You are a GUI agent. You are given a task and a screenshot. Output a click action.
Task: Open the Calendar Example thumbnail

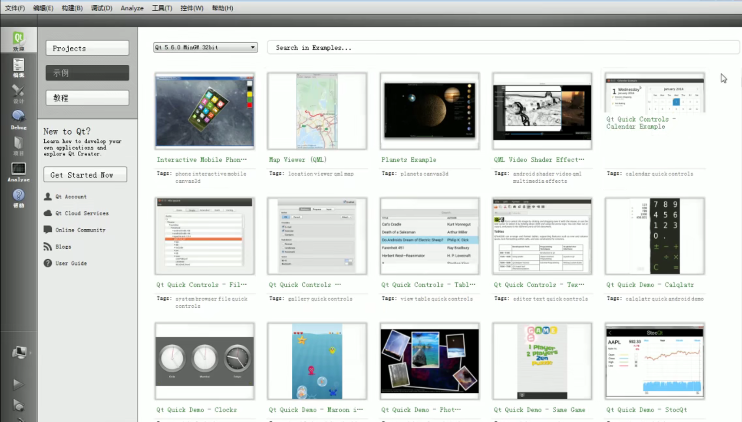click(x=655, y=93)
